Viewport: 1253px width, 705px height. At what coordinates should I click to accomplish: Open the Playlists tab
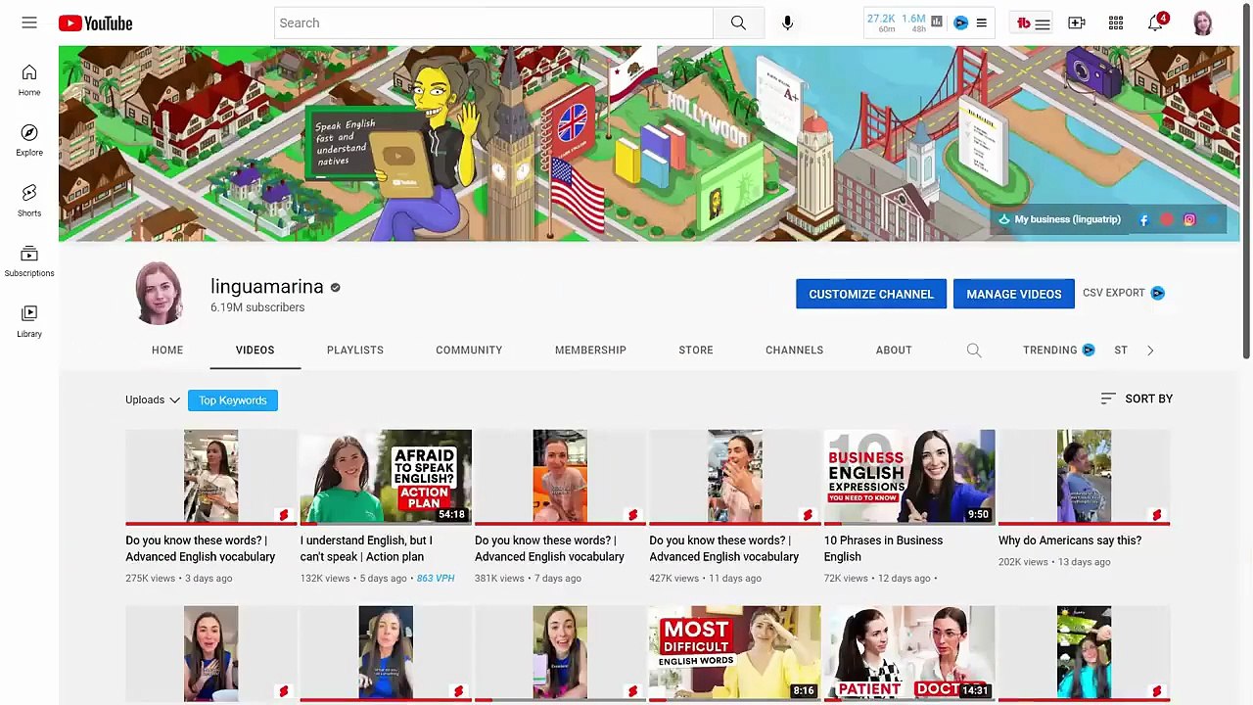tap(355, 350)
